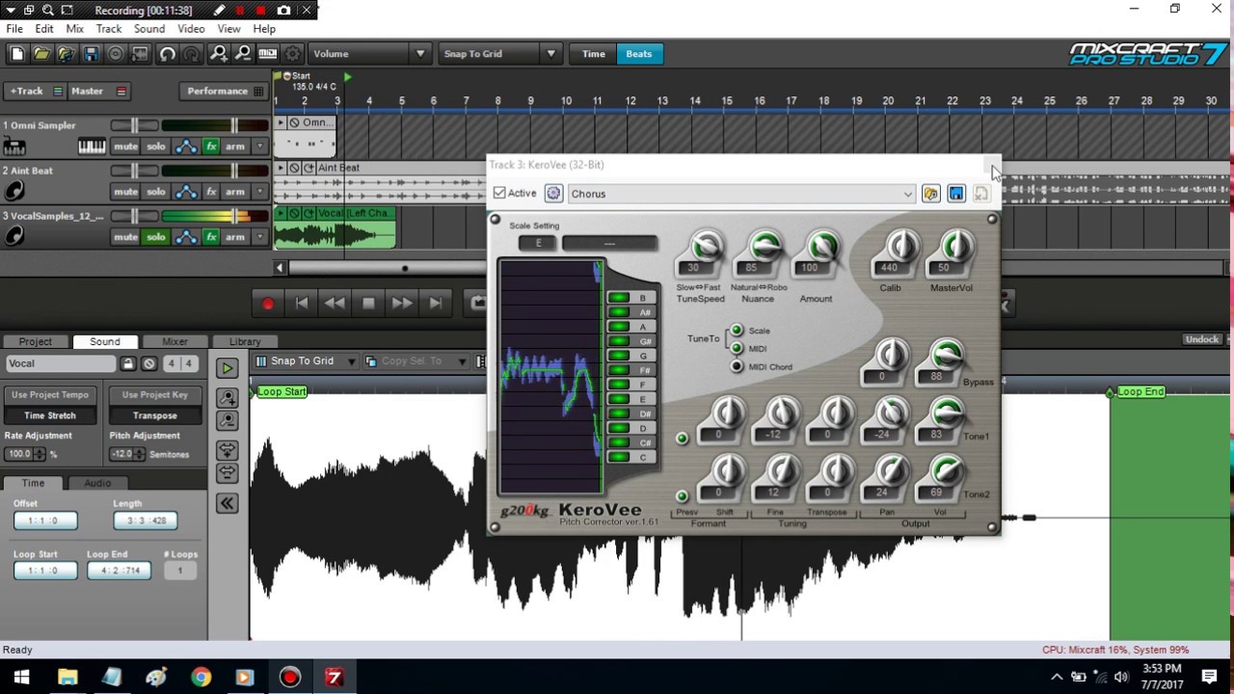Image resolution: width=1234 pixels, height=694 pixels.
Task: Click the plugin settings gear beside Active
Action: tap(553, 194)
